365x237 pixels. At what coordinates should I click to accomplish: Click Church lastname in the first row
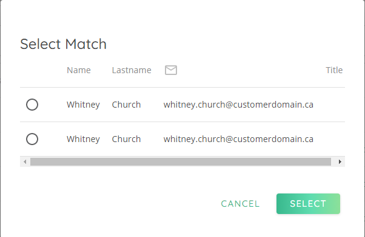tap(126, 105)
